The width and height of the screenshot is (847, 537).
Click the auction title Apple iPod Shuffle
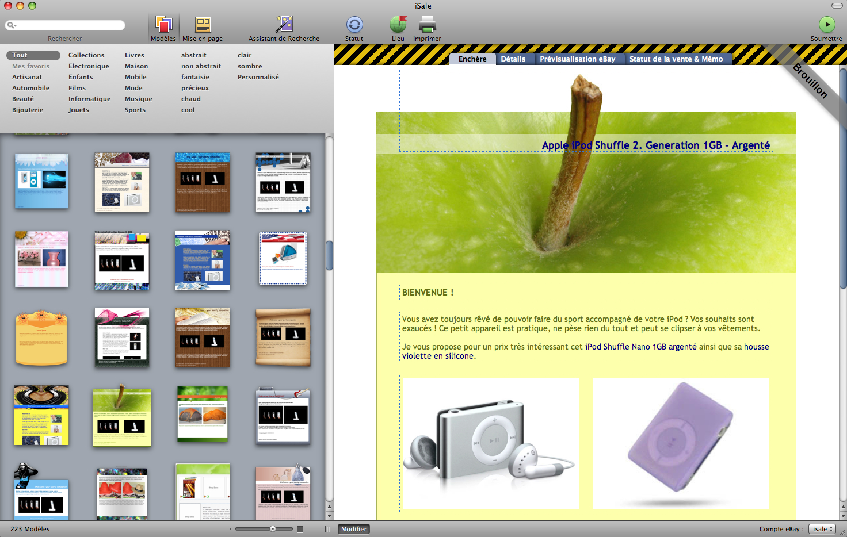655,145
